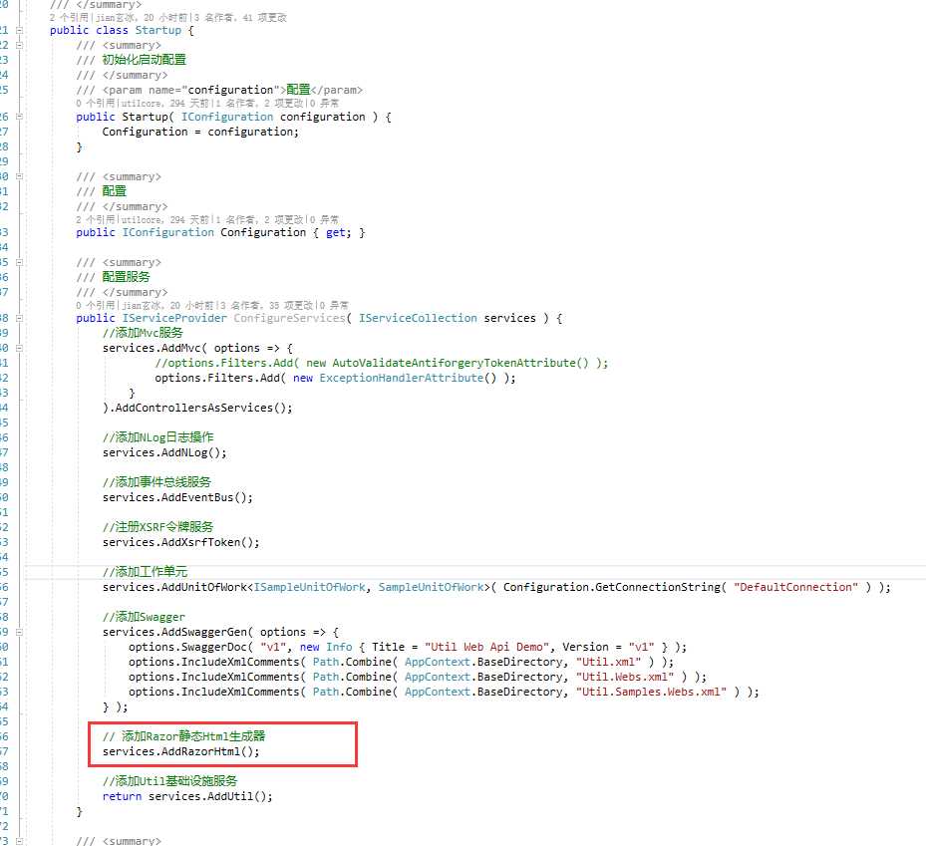Click the "Util.xml" string literal
926x846 pixels.
pos(608,663)
